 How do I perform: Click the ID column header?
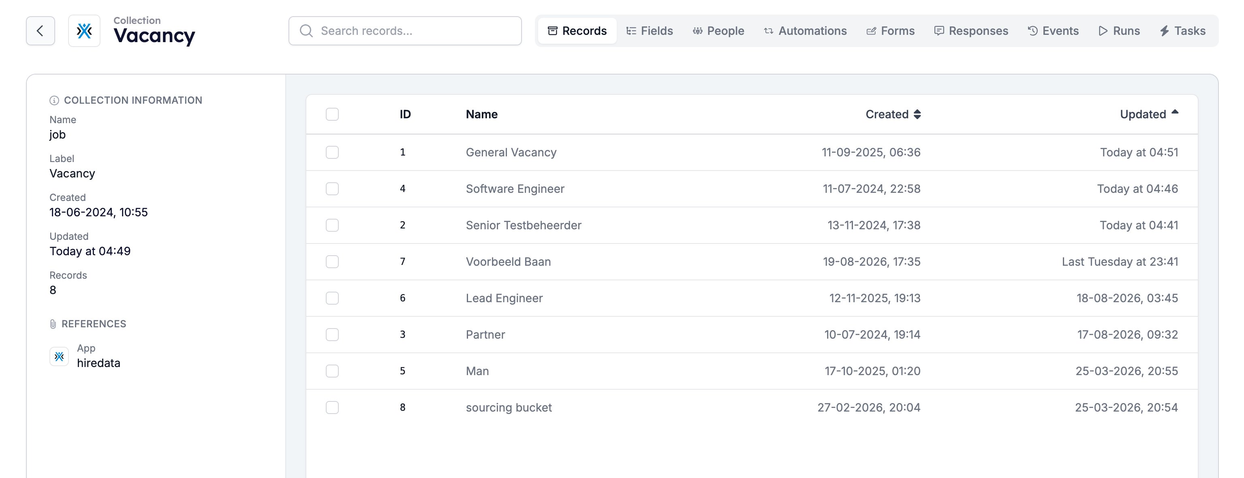click(405, 114)
